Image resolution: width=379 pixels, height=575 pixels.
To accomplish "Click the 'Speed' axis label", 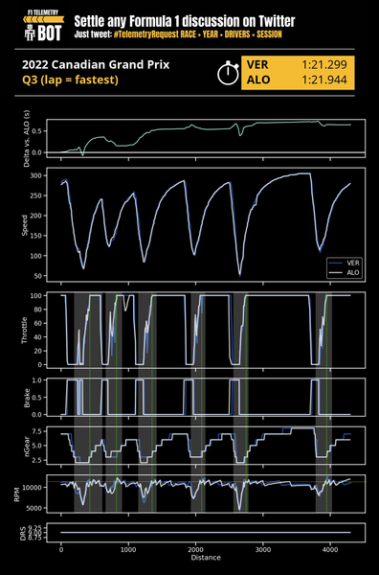I will point(25,225).
